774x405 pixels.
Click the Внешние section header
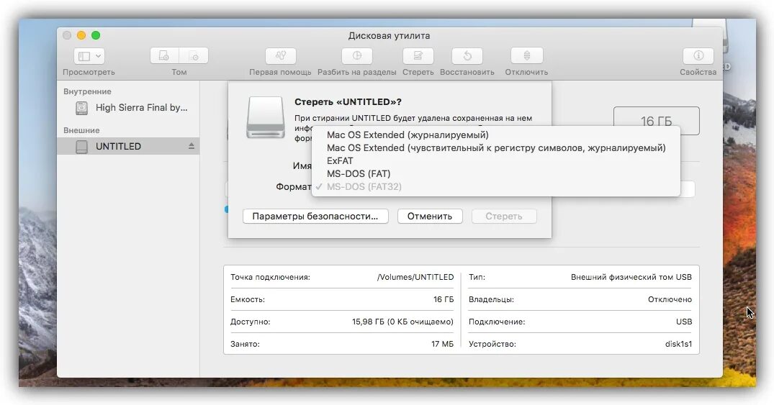(x=81, y=130)
